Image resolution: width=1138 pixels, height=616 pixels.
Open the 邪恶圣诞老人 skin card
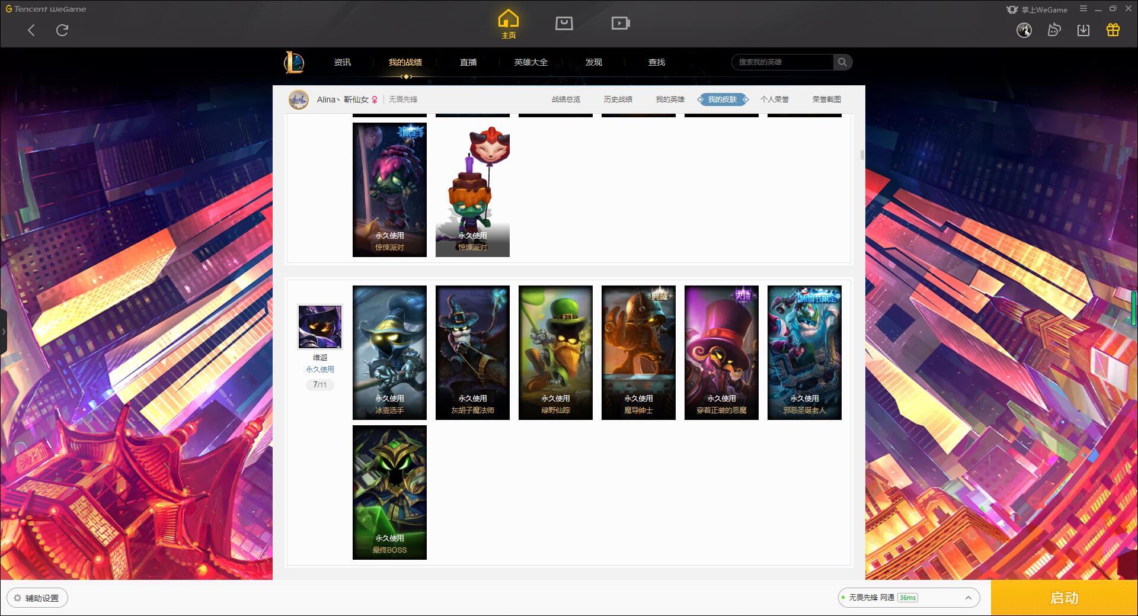(804, 352)
